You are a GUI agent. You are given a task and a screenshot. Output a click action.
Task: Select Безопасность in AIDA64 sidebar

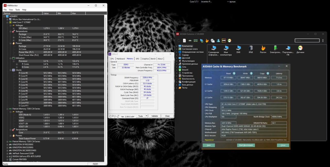tap(188, 79)
